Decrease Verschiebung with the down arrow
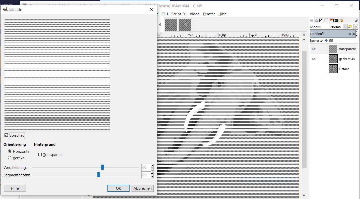Viewport: 360px width, 199px height. (152, 169)
